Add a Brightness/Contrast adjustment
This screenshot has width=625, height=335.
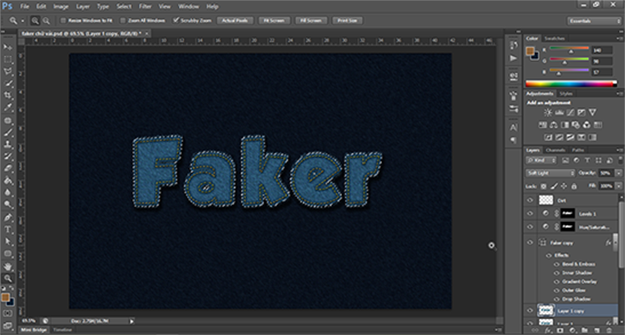tap(547, 113)
